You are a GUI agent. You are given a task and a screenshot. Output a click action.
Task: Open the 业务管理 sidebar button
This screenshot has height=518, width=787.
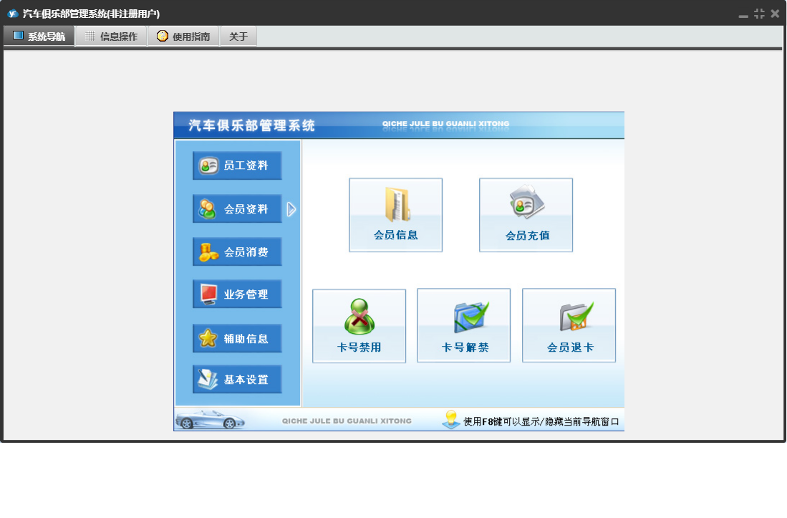coord(237,294)
